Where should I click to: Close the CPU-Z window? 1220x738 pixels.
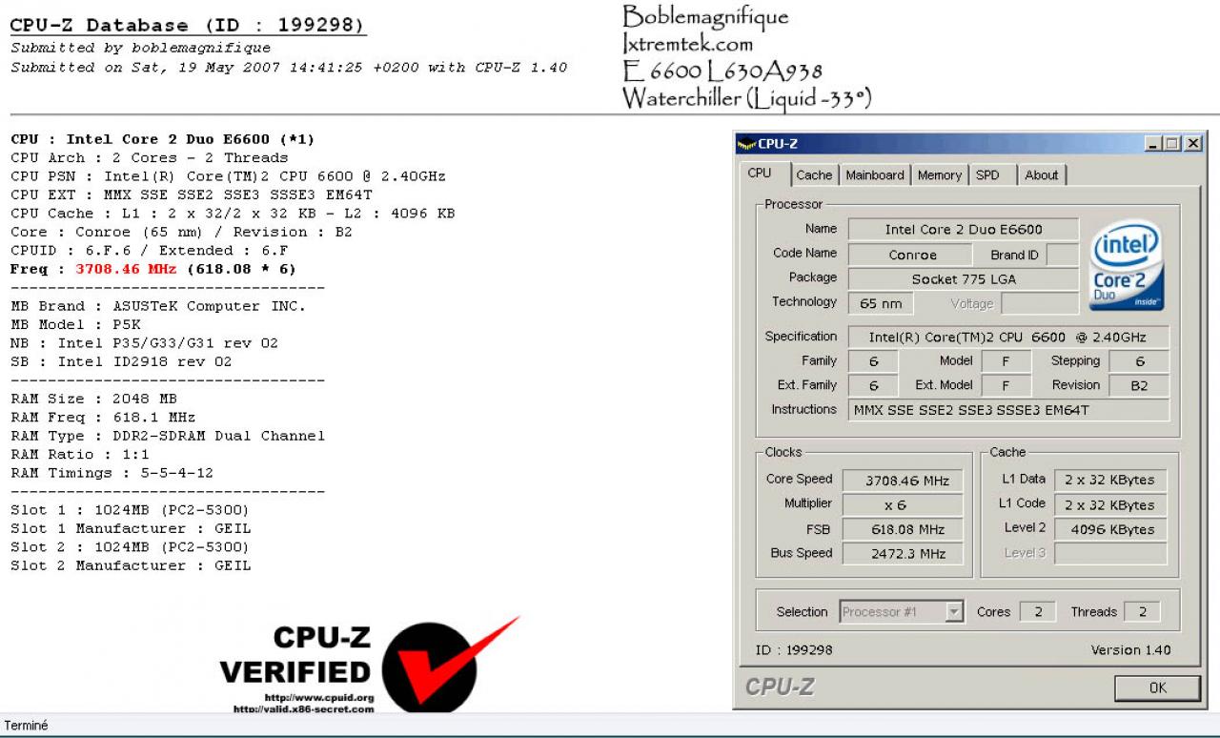coord(1192,144)
